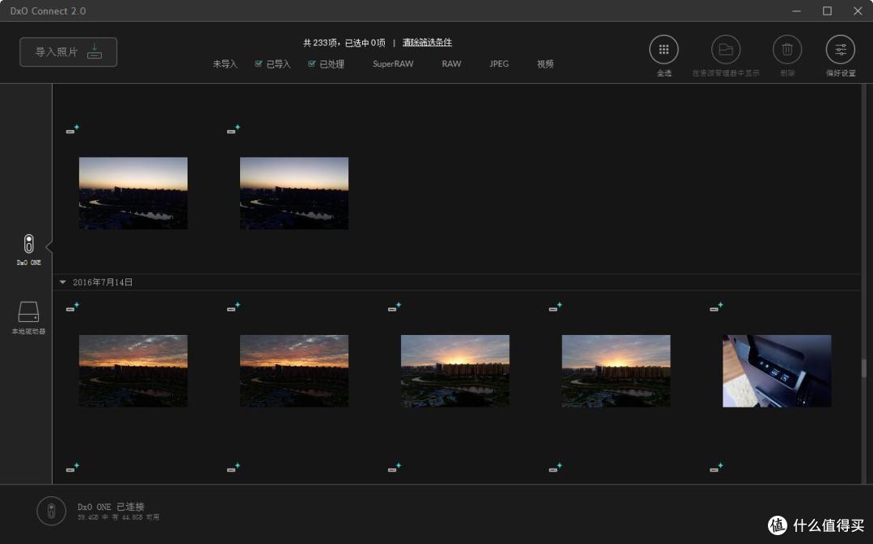Screen dimensions: 873x544
Task: Filter photos by RAW format
Action: pyautogui.click(x=452, y=64)
